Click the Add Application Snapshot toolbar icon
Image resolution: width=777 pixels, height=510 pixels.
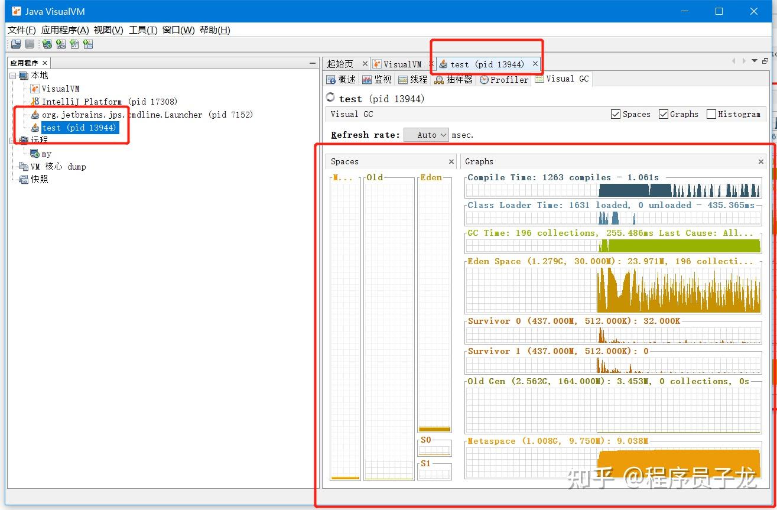pos(87,44)
